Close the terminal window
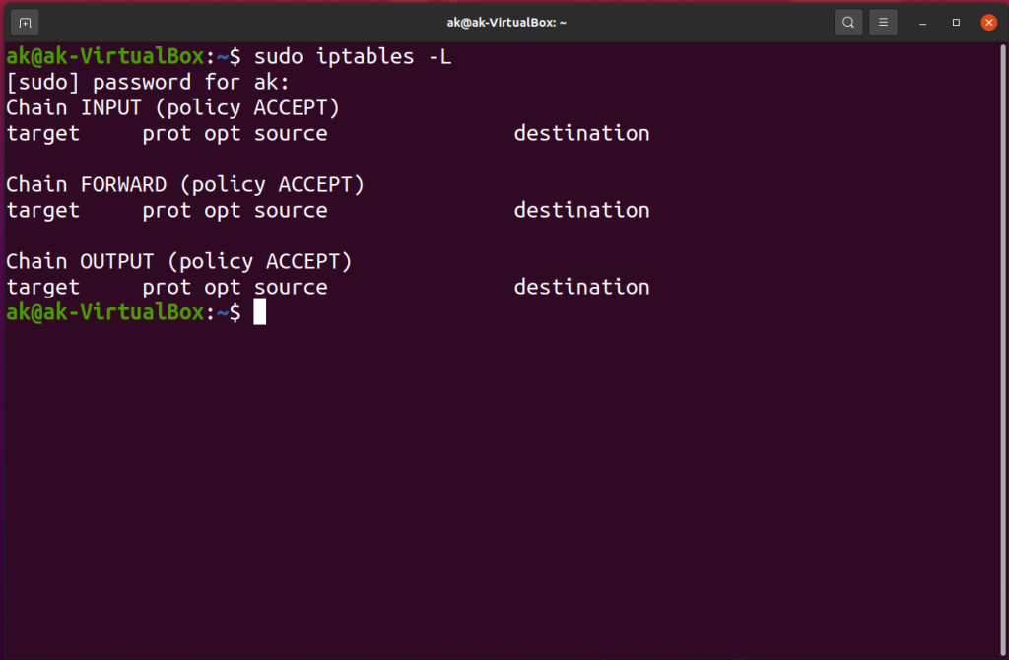1009x660 pixels. point(988,21)
